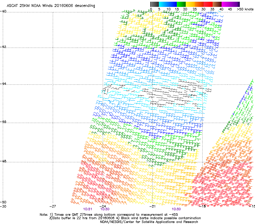Click the '40' legend scale label

click(221, 9)
